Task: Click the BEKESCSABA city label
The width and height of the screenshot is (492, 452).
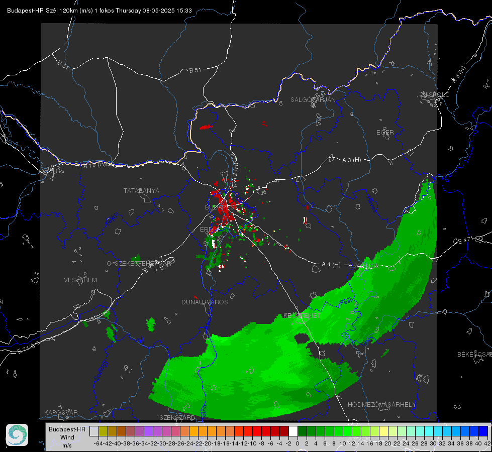Action: (474, 355)
